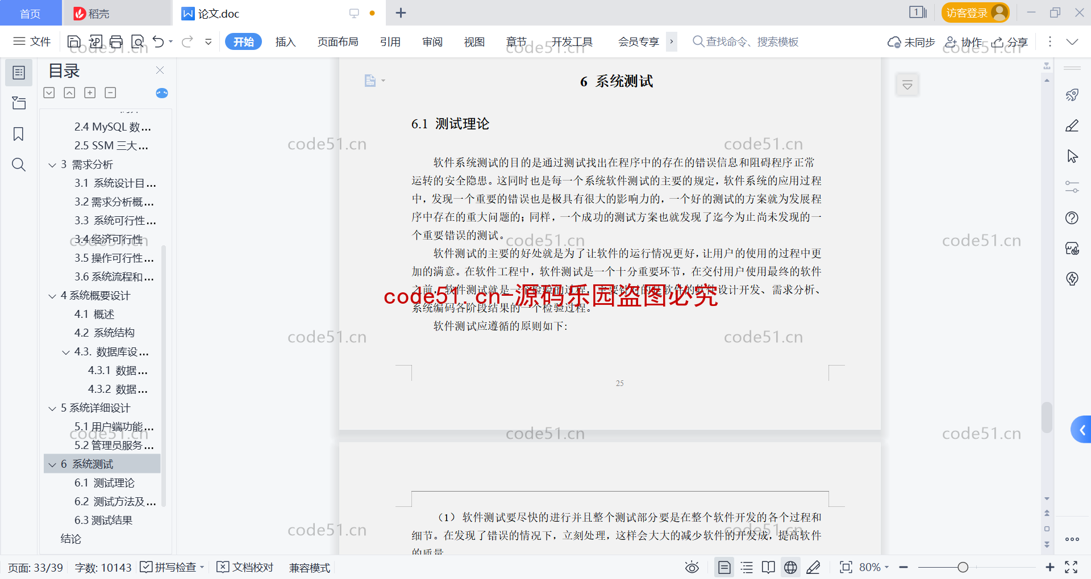The image size is (1091, 579).
Task: Open print preview icon
Action: coord(138,41)
